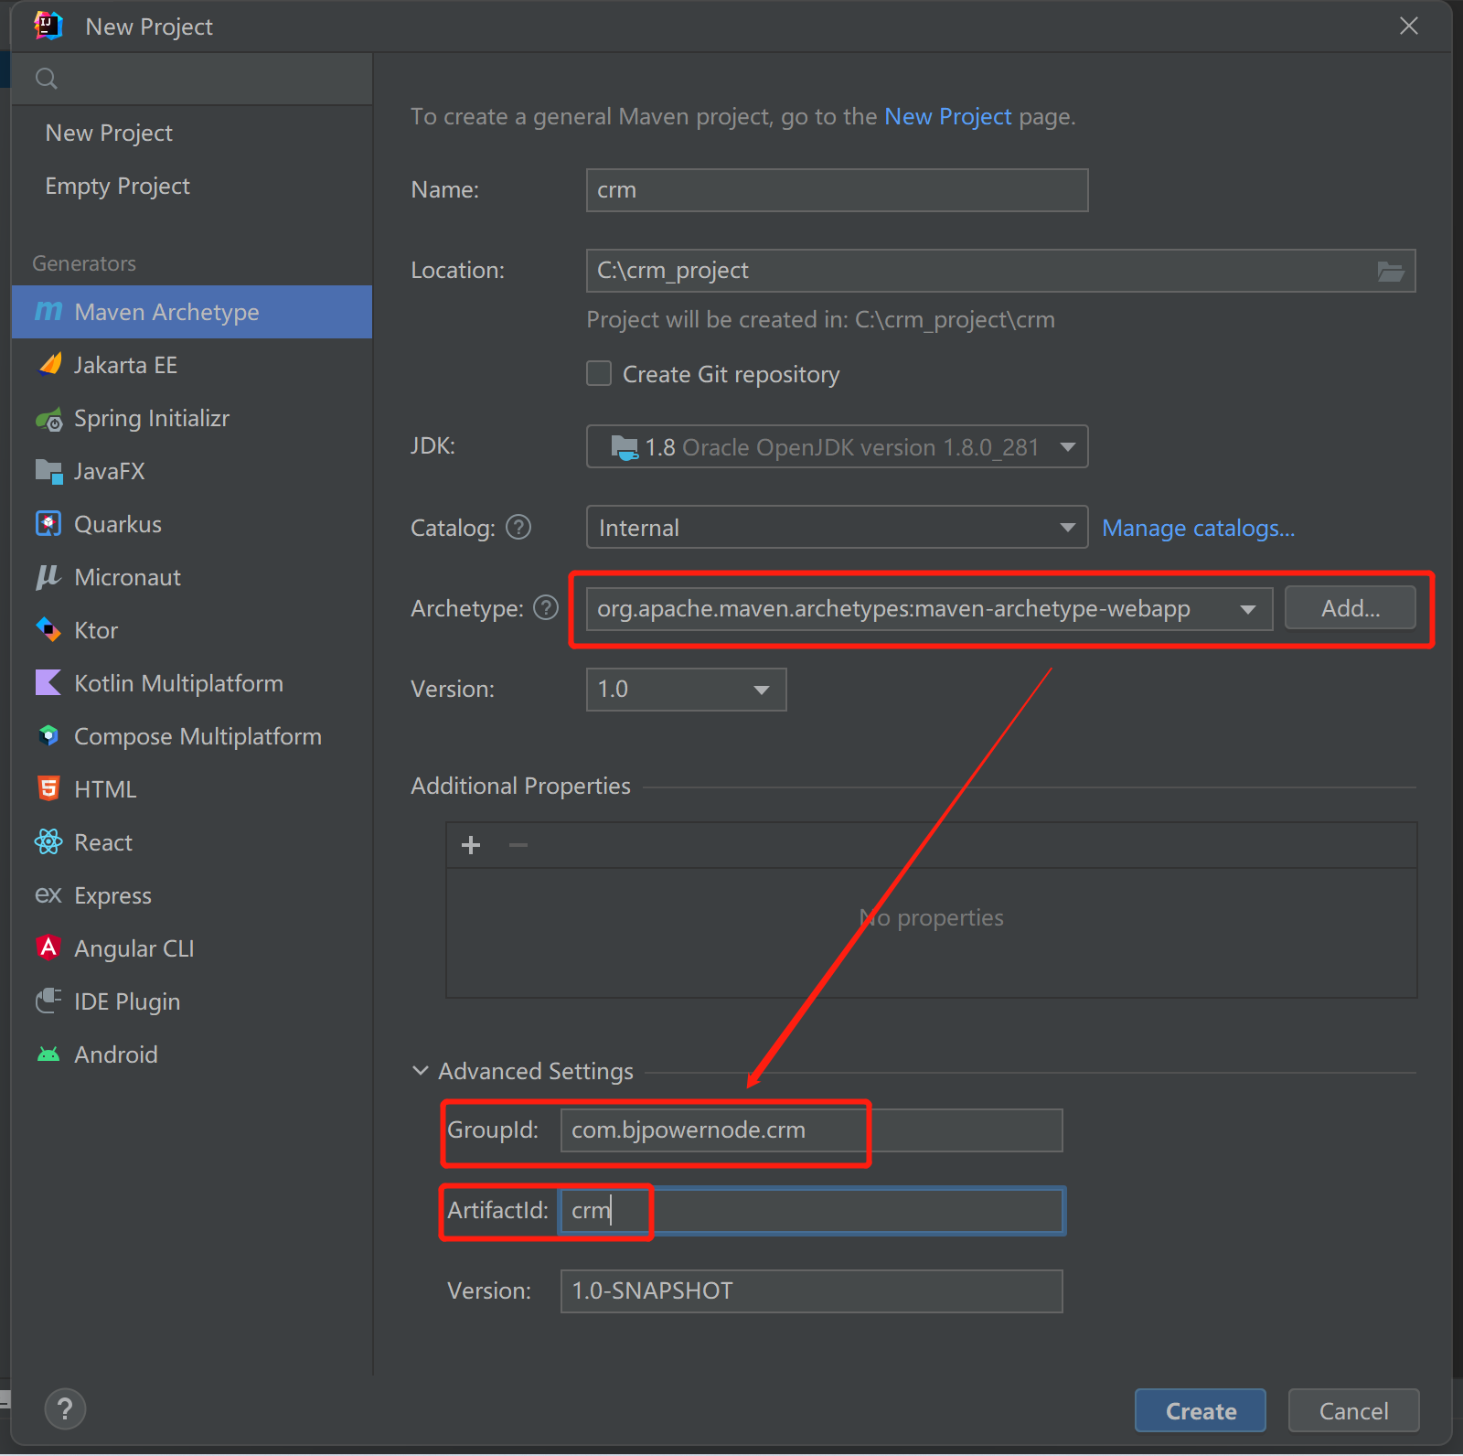The height and width of the screenshot is (1456, 1463).
Task: Select New Project in the sidebar
Action: pyautogui.click(x=192, y=133)
